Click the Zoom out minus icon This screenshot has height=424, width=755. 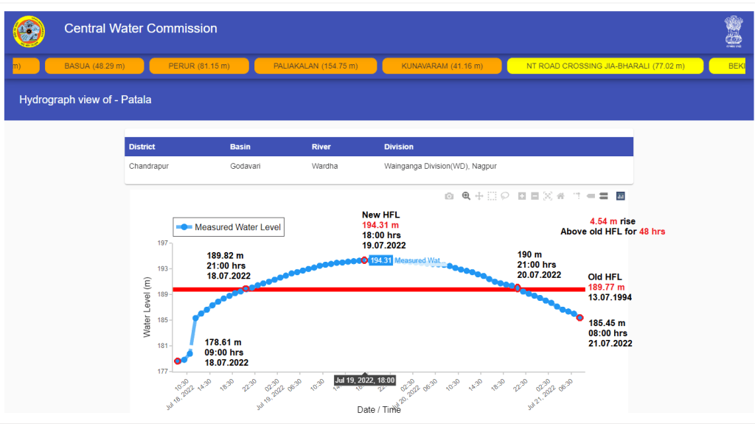[535, 196]
